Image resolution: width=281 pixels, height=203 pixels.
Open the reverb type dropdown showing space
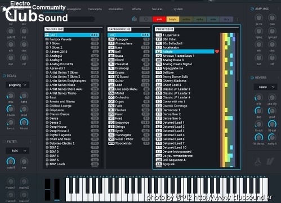tap(265, 87)
